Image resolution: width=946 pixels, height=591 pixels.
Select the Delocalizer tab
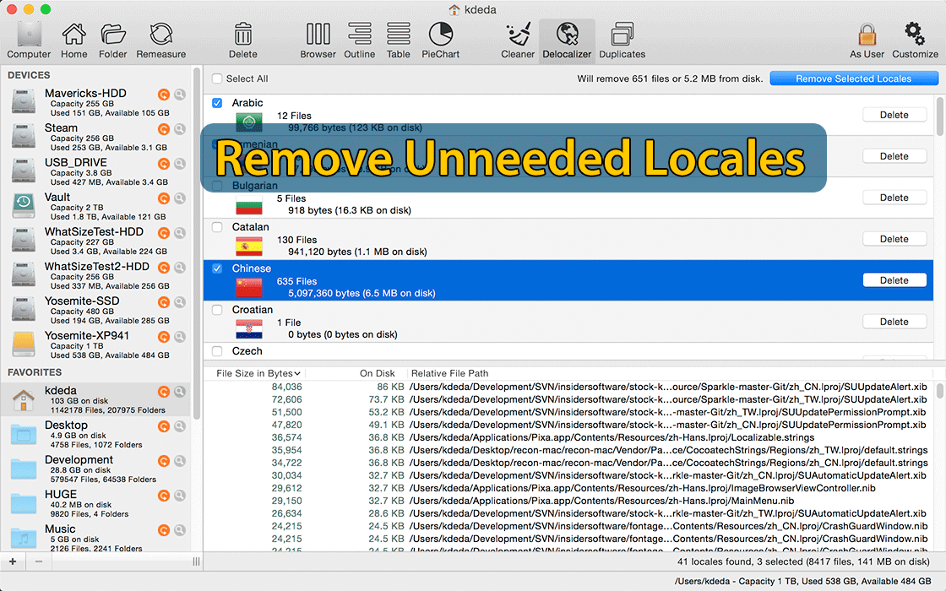coord(566,35)
